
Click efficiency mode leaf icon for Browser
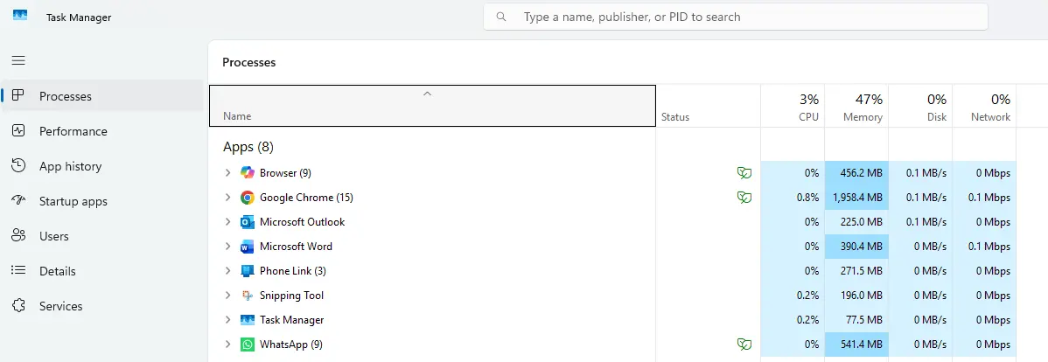point(744,173)
